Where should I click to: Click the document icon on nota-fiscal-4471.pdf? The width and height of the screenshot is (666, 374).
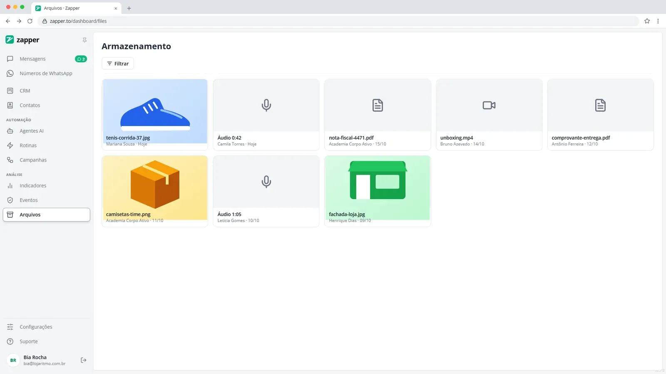click(x=378, y=105)
